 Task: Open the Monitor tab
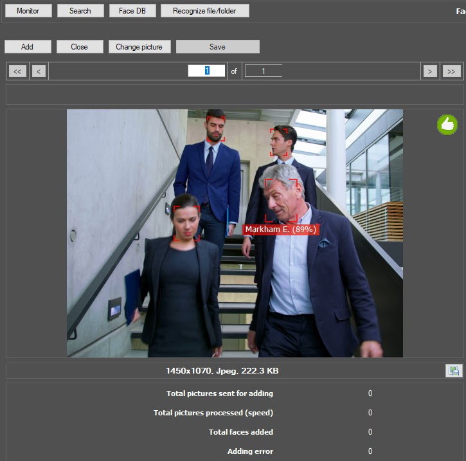(28, 11)
